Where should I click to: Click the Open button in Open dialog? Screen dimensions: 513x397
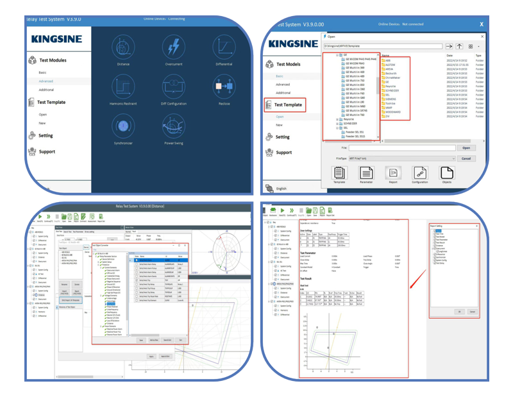click(x=466, y=148)
